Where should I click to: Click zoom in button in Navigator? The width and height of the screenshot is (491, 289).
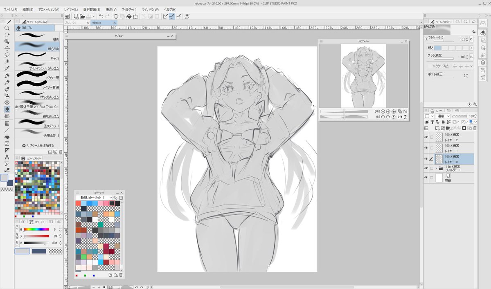click(388, 111)
